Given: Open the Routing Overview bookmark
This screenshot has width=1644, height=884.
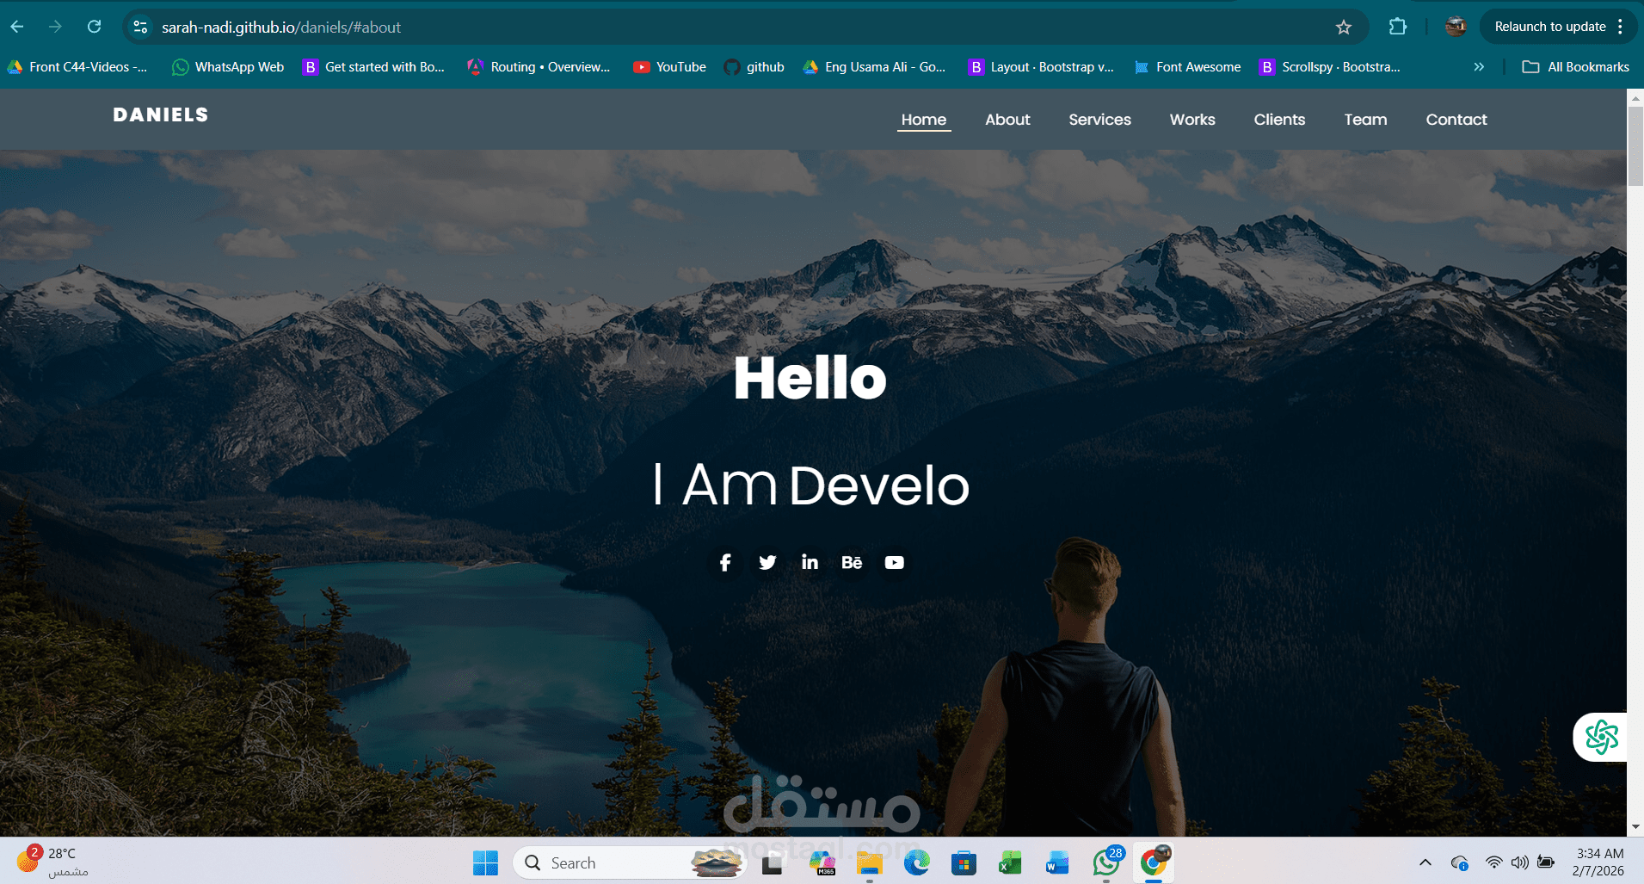Looking at the screenshot, I should pos(539,66).
